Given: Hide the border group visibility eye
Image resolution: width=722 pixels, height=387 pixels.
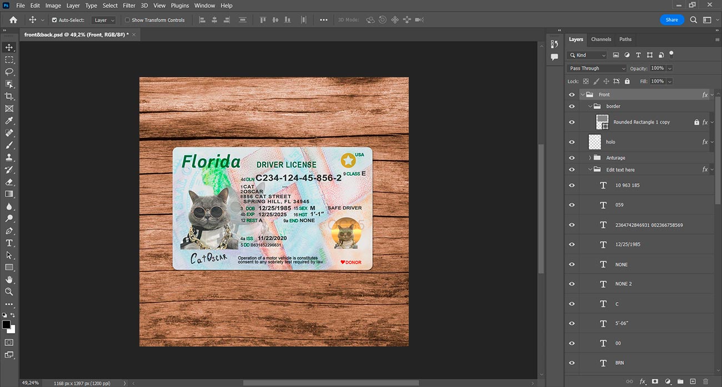Looking at the screenshot, I should (x=572, y=106).
